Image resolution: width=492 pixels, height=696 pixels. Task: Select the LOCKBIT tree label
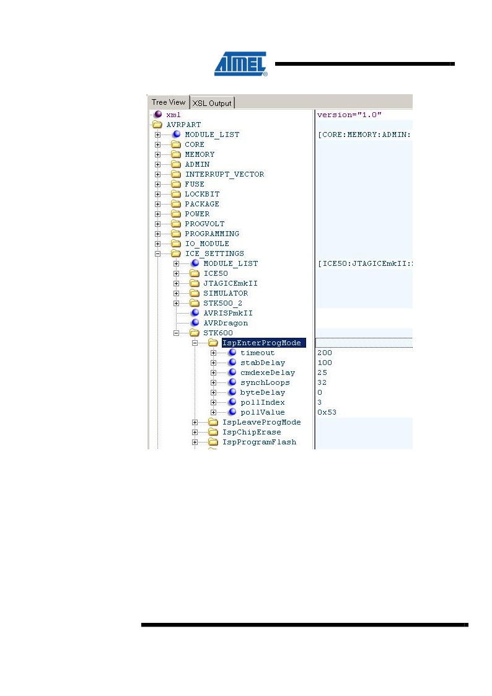pos(202,194)
